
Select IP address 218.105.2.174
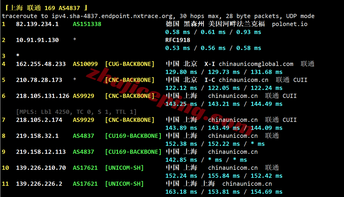(x=39, y=120)
